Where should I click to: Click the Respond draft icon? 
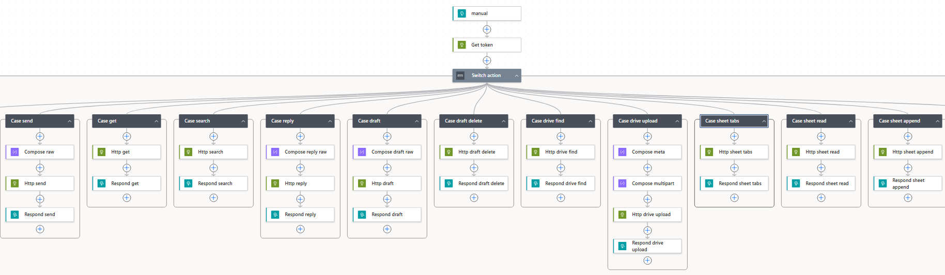pyautogui.click(x=362, y=215)
